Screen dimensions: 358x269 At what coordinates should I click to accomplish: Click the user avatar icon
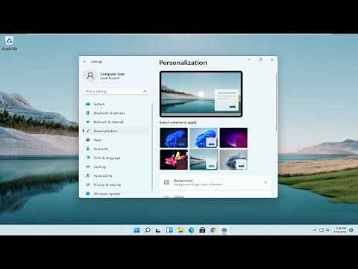coord(90,75)
